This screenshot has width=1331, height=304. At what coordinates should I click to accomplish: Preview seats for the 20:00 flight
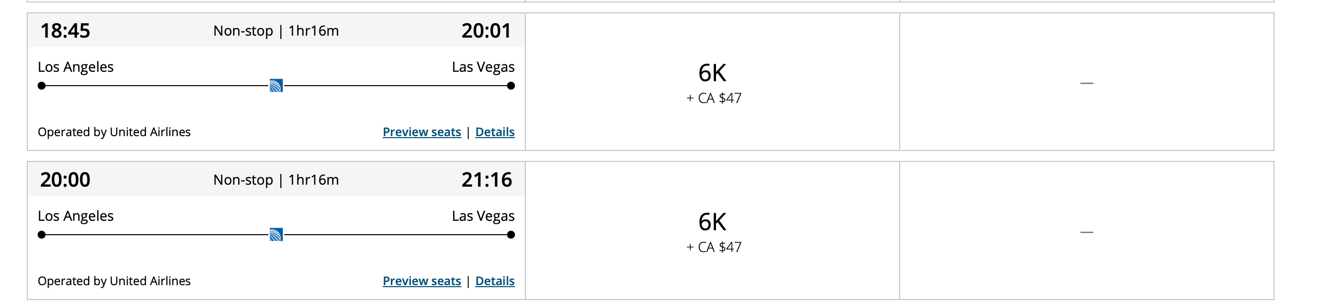click(x=421, y=281)
